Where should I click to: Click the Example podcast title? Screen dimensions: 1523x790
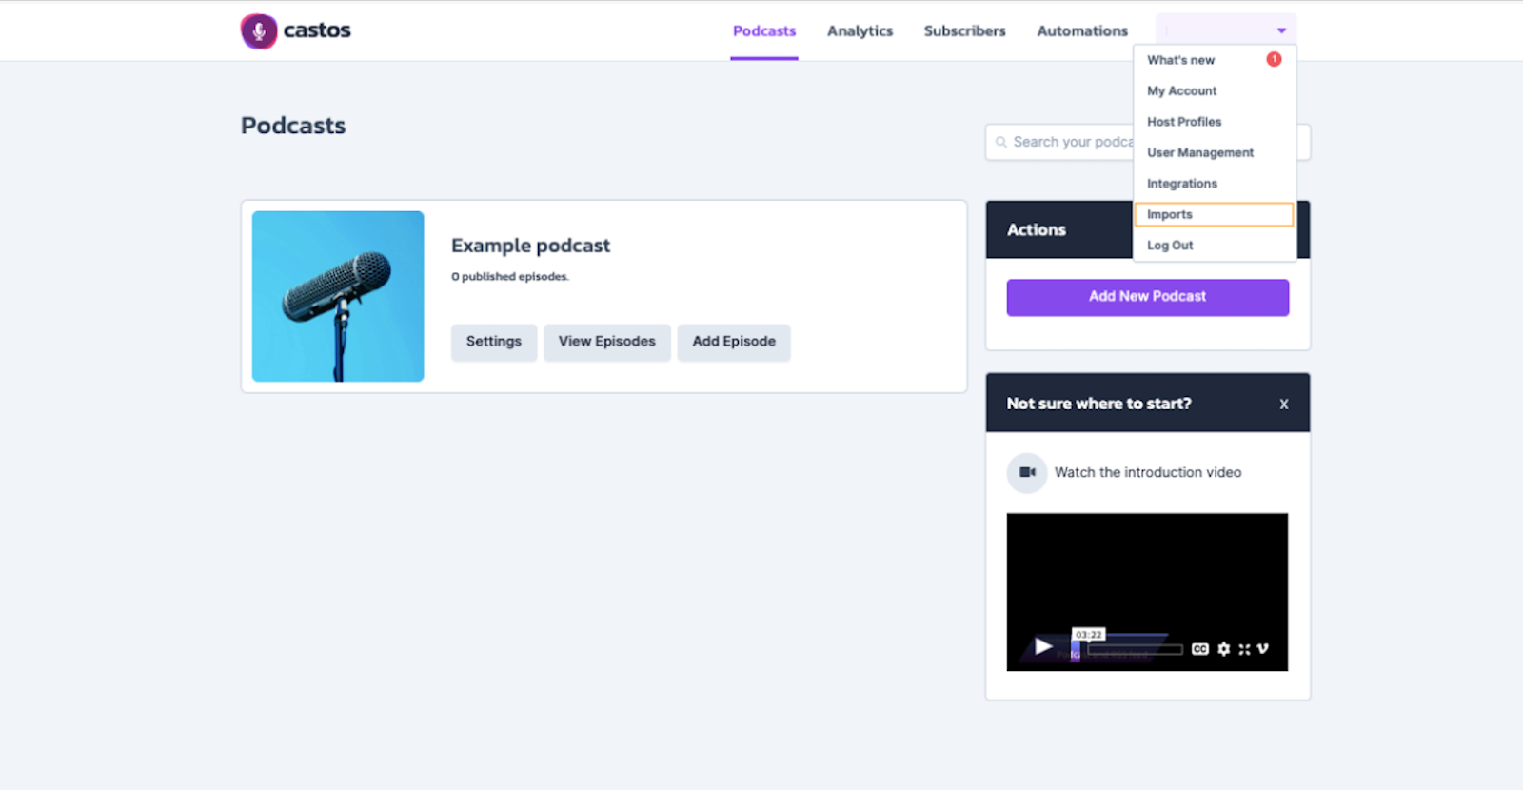point(530,246)
